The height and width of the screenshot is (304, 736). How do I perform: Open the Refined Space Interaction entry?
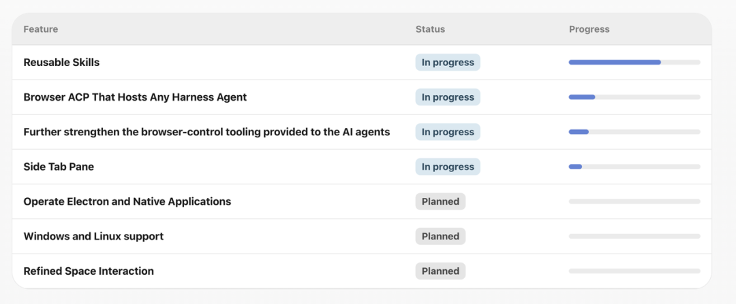click(x=89, y=271)
